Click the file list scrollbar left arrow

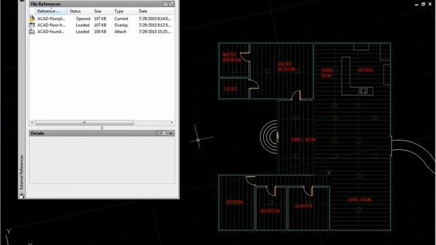tap(32, 122)
